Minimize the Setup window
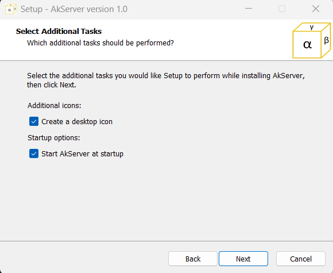The height and width of the screenshot is (273, 333). pos(249,9)
